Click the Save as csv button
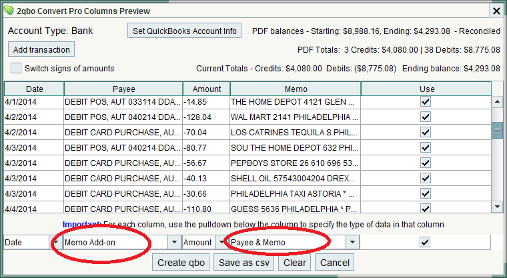The width and height of the screenshot is (507, 278). coord(245,263)
